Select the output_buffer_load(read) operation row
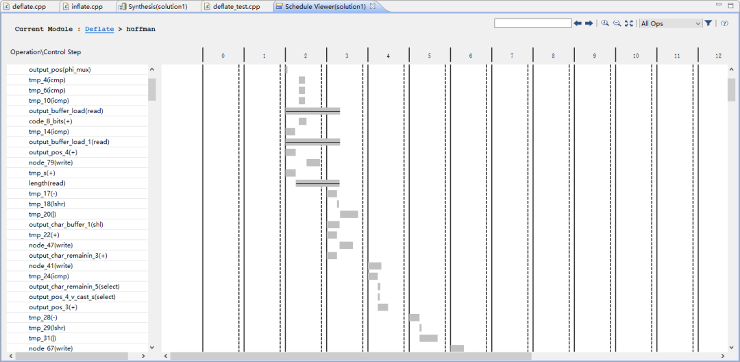The width and height of the screenshot is (740, 362). tap(66, 111)
